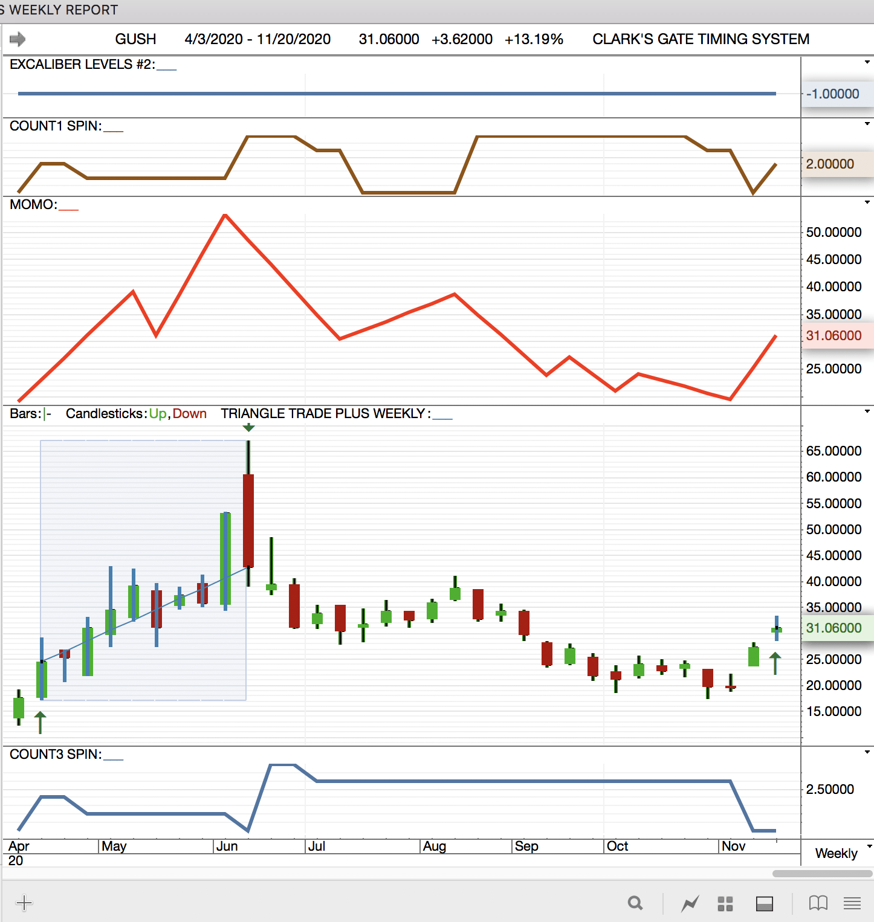Viewport: 874px width, 922px height.
Task: Click the COUNT3 SPIN legend label
Action: (x=56, y=754)
